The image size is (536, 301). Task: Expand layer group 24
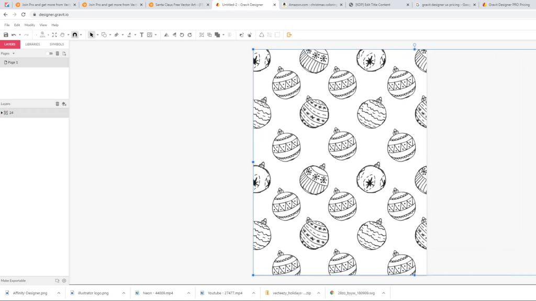pos(2,113)
